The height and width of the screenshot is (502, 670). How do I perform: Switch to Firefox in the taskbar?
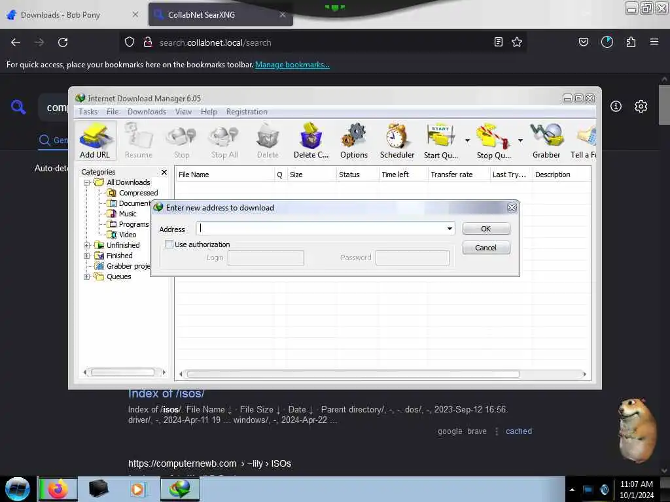click(x=58, y=489)
